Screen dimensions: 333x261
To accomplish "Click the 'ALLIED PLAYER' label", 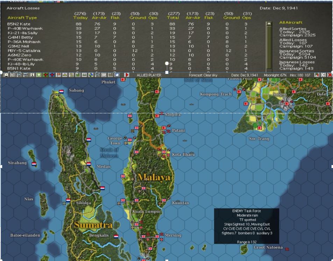I will tap(149, 75).
